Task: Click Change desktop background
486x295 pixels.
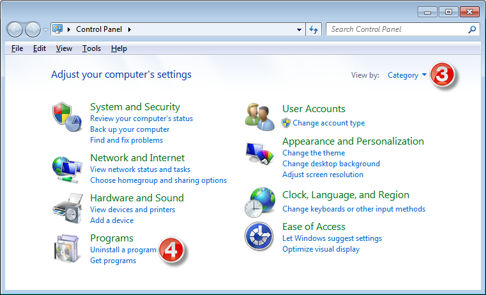Action: click(331, 164)
